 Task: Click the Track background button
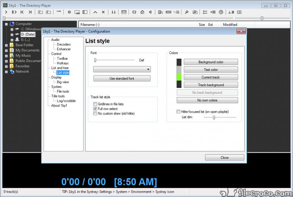[211, 85]
